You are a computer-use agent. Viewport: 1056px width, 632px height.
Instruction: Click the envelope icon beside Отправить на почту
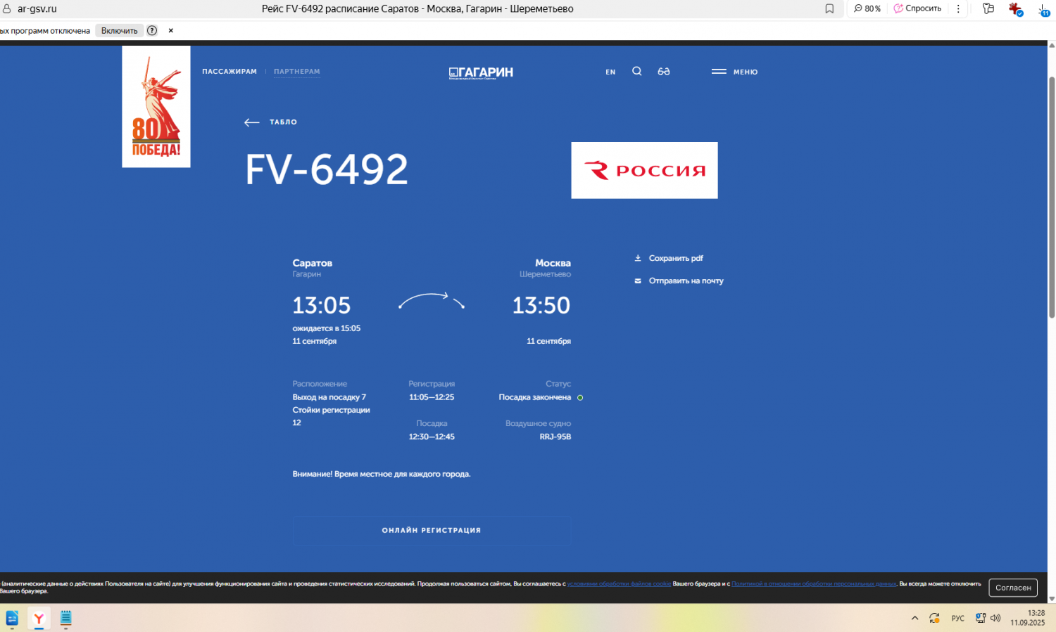pyautogui.click(x=638, y=281)
